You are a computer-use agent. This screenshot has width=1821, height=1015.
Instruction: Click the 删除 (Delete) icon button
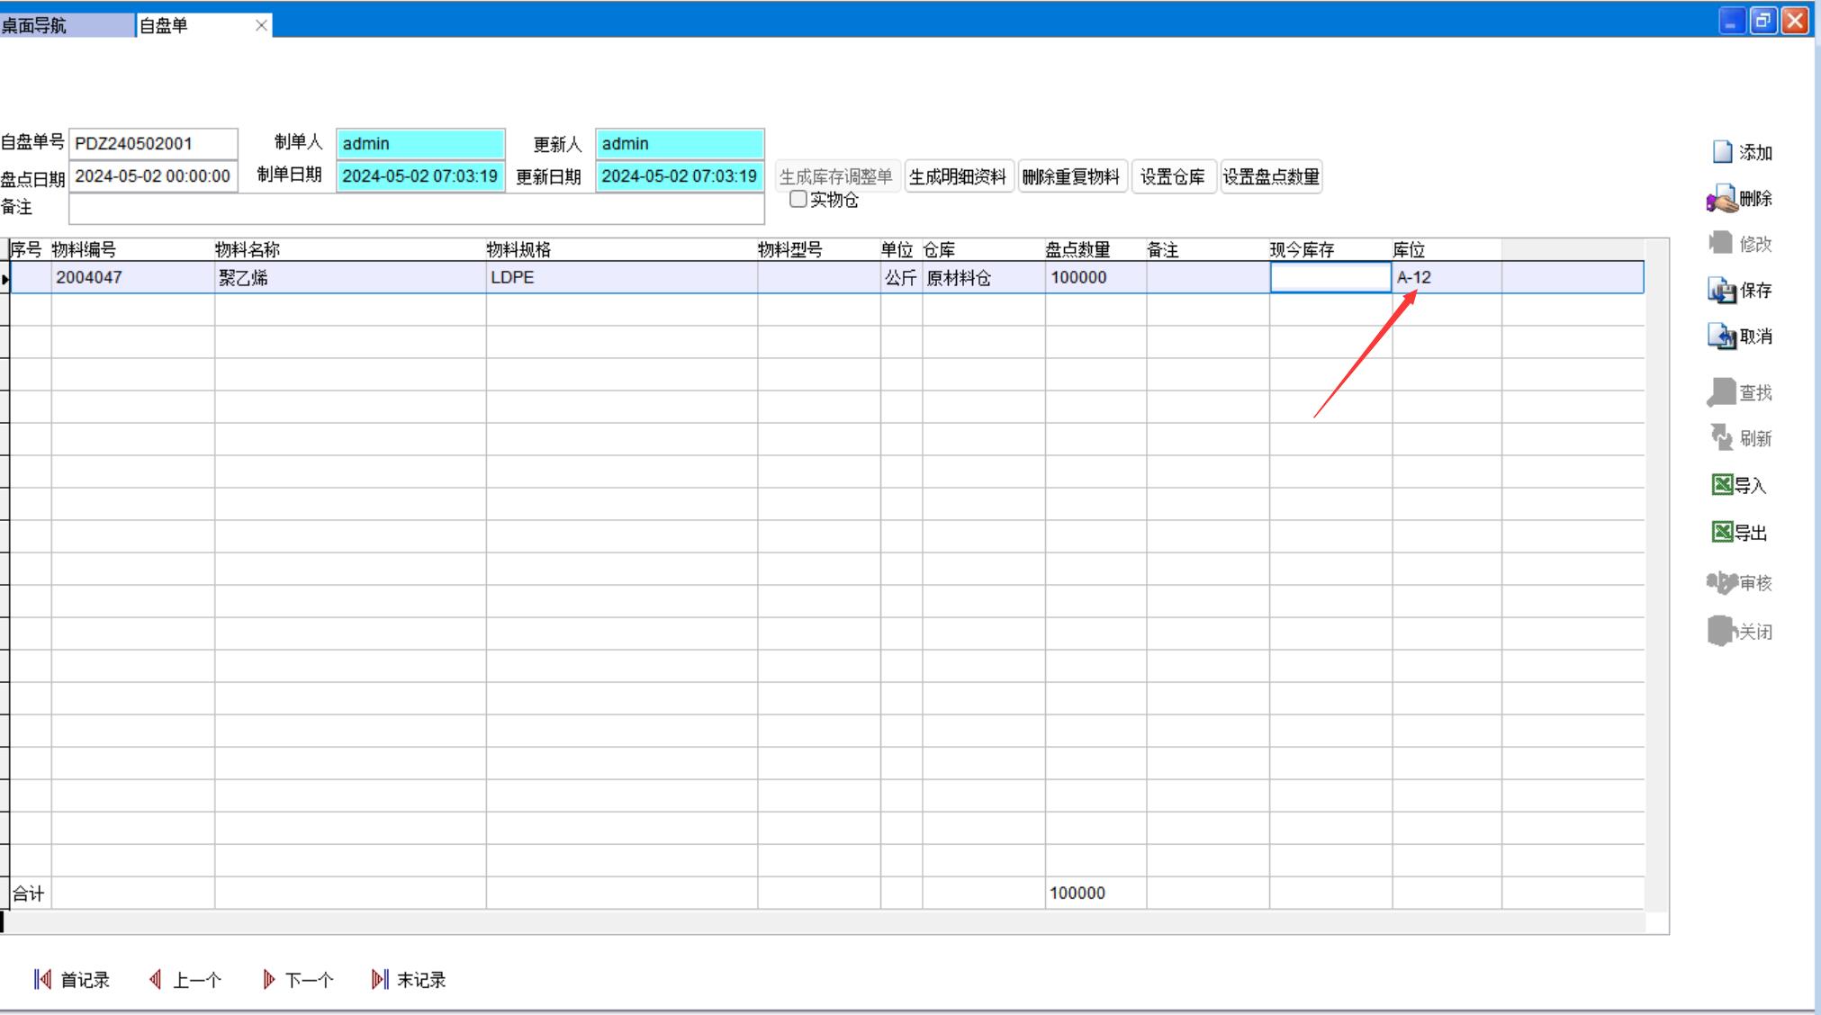(x=1739, y=199)
